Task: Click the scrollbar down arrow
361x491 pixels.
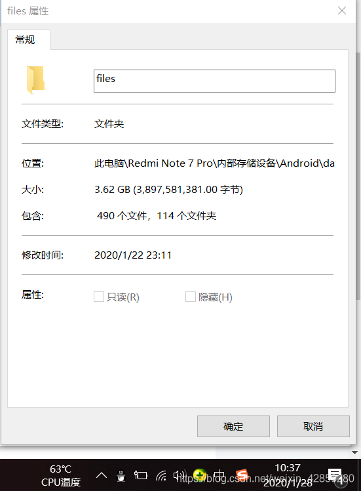Action: point(354,452)
